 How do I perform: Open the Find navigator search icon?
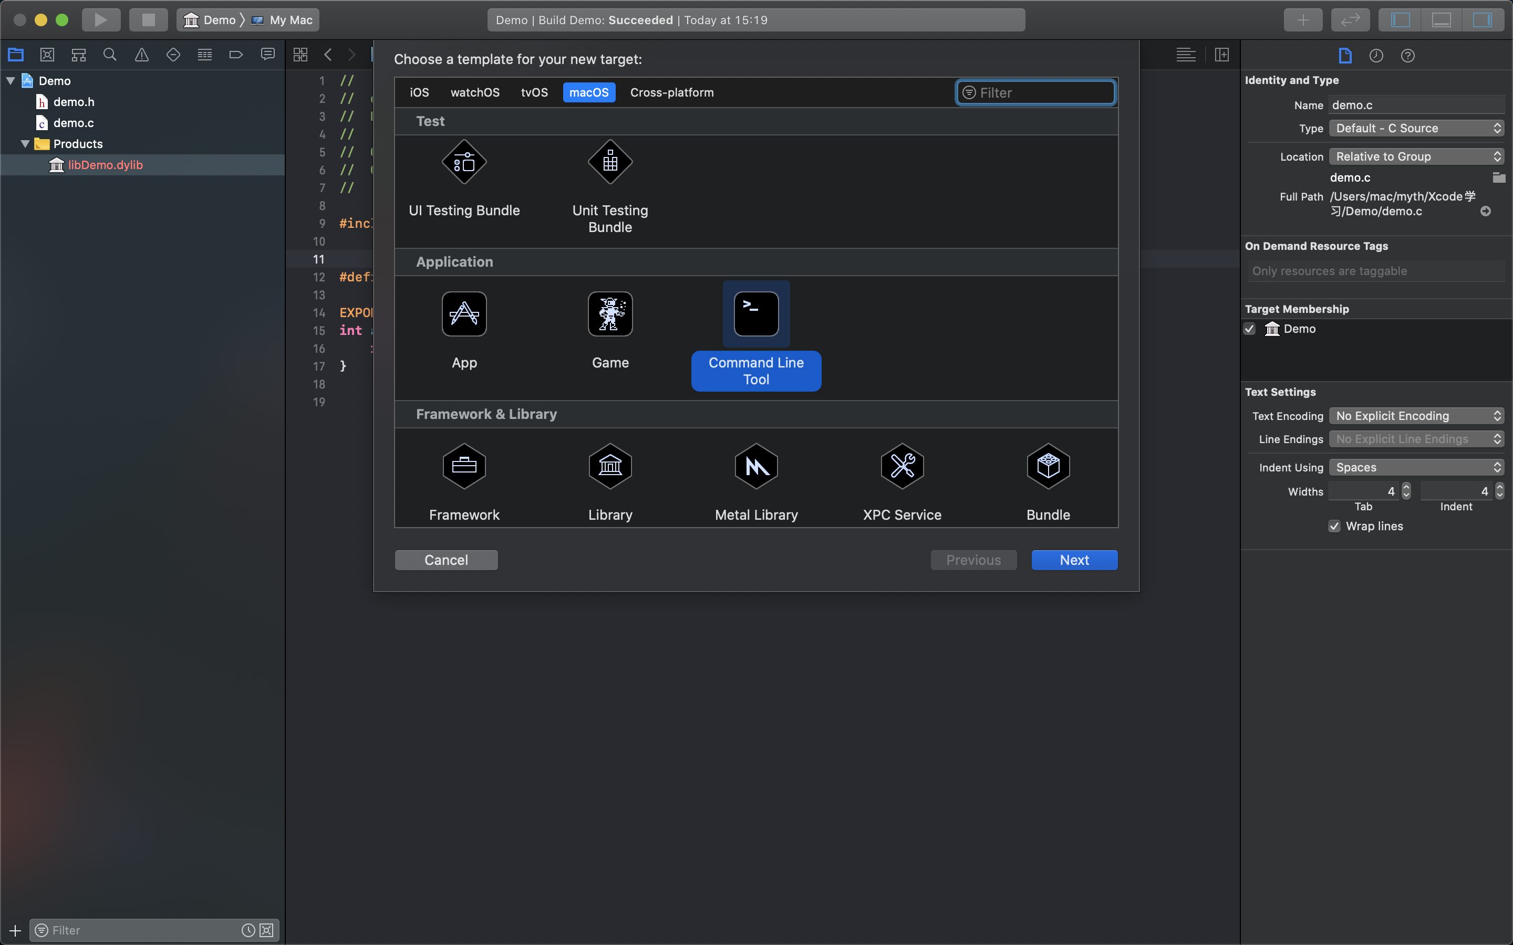point(110,55)
